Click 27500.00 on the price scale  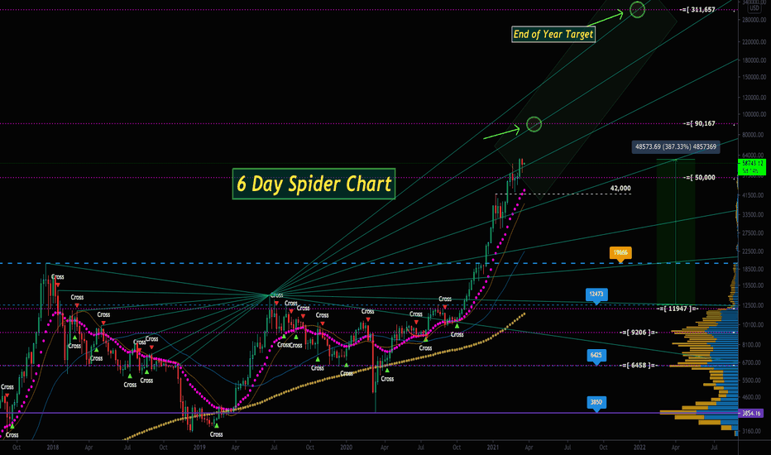(754, 232)
